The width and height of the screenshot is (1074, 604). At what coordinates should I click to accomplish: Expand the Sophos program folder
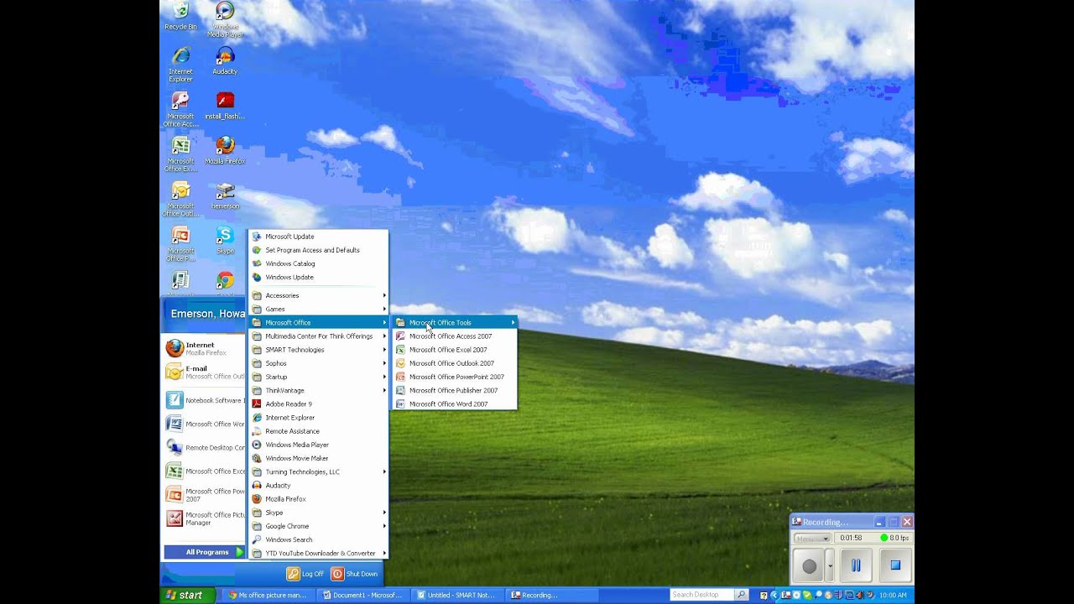click(318, 363)
